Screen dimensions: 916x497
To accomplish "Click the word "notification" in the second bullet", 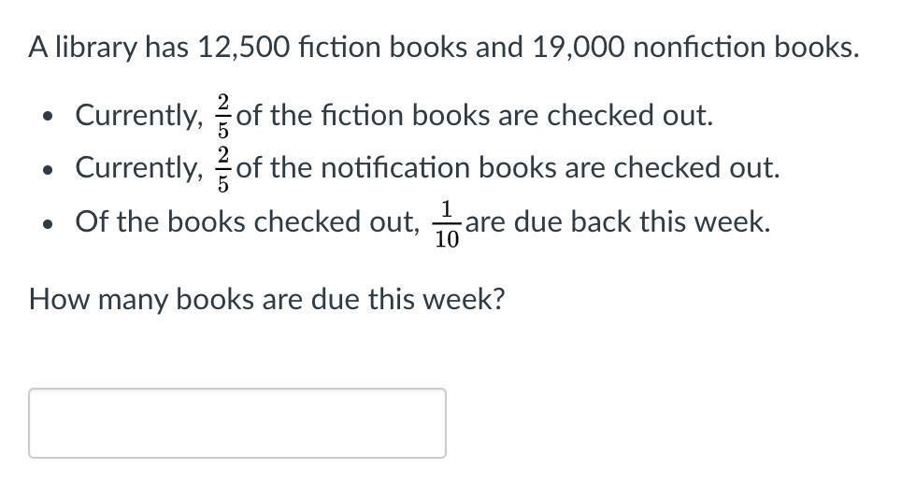I will pos(395,167).
